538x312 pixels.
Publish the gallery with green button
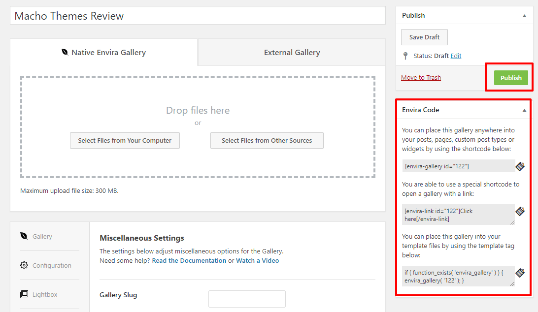[x=511, y=78]
